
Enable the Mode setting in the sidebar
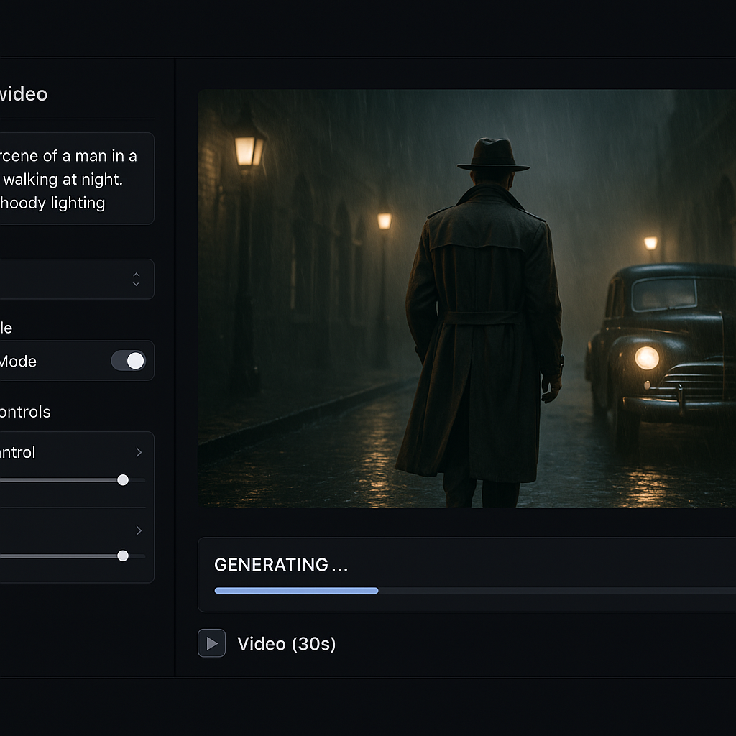click(128, 361)
